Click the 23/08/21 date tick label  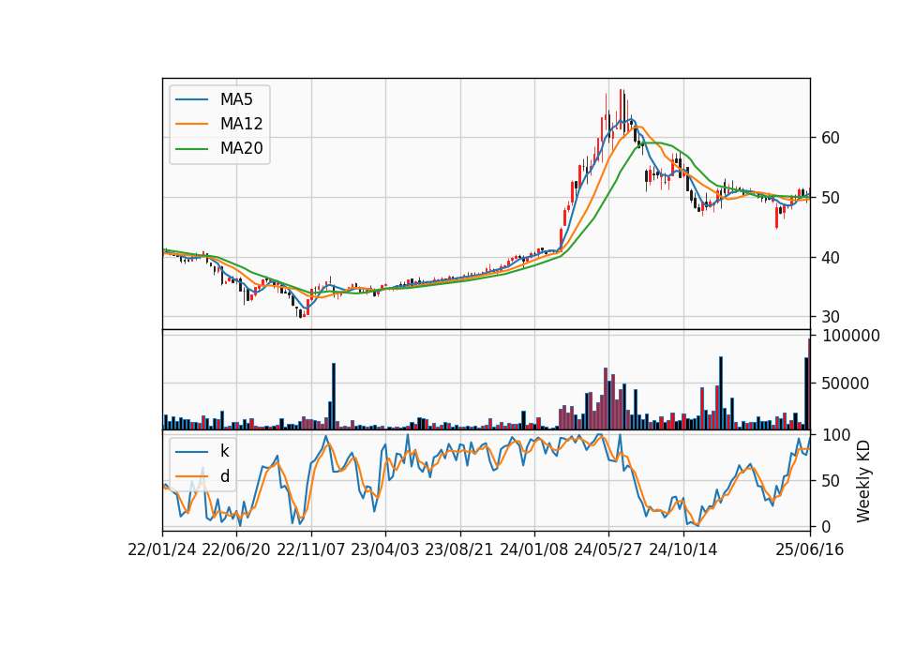tap(459, 549)
